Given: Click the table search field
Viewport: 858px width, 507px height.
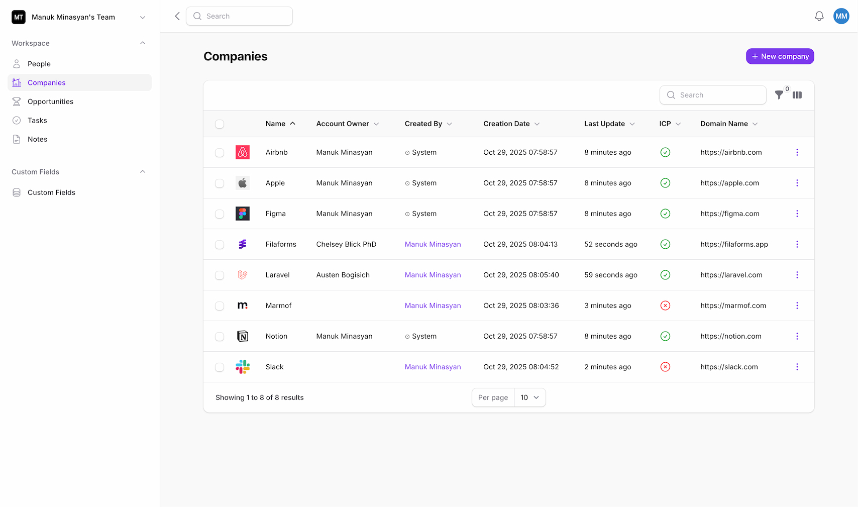Looking at the screenshot, I should [x=713, y=94].
